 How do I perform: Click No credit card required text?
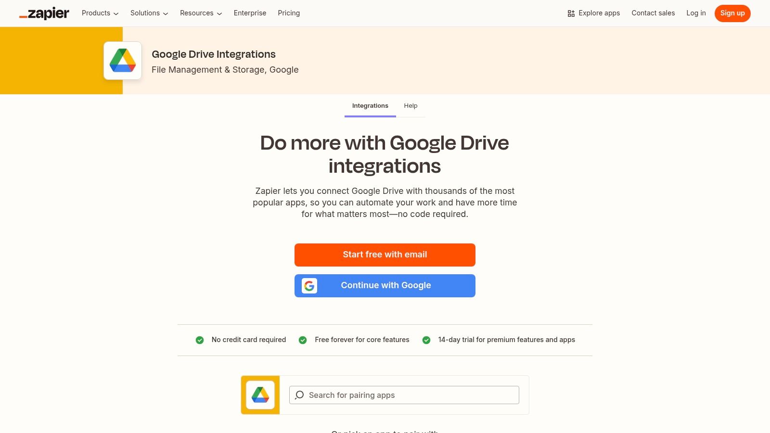pyautogui.click(x=249, y=340)
